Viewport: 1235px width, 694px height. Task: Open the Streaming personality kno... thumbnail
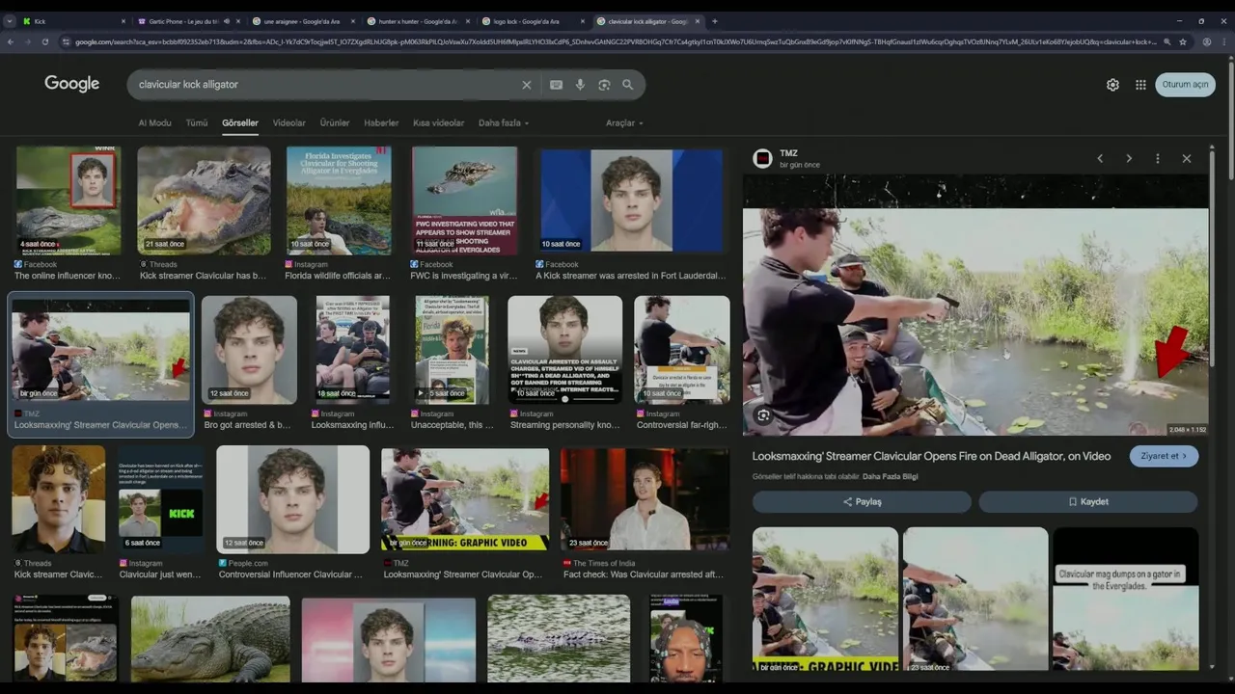[x=564, y=350]
